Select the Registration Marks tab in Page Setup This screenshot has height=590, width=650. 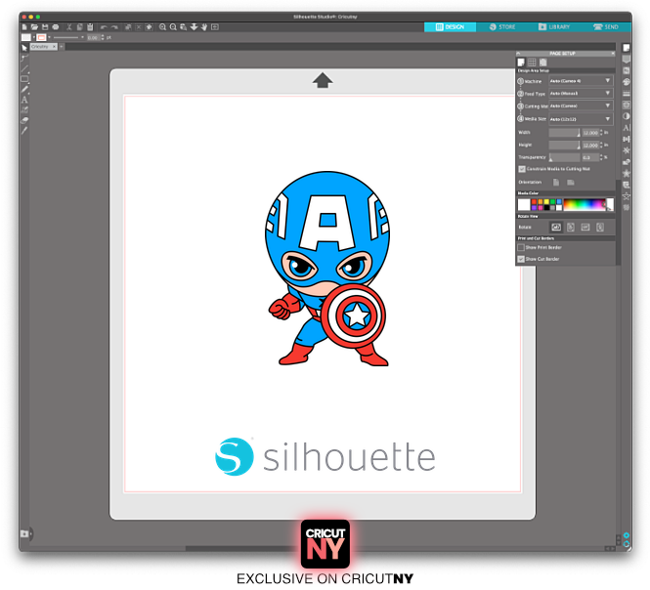coord(543,63)
